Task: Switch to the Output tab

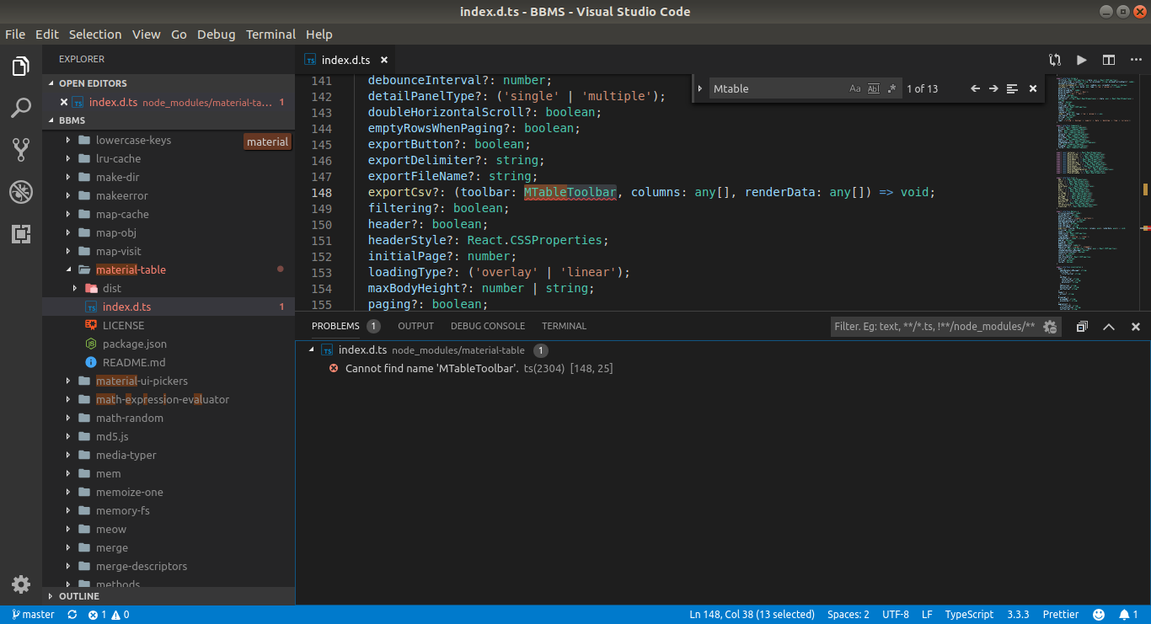Action: click(x=415, y=326)
